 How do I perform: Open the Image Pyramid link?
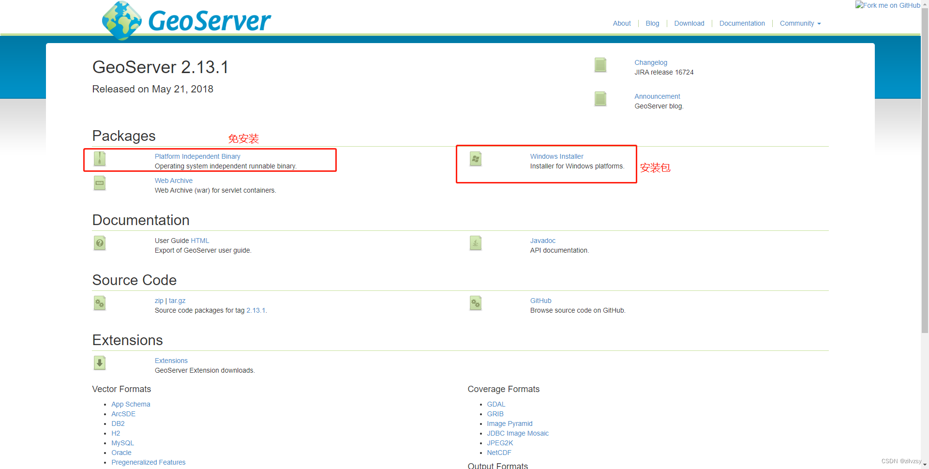[509, 424]
